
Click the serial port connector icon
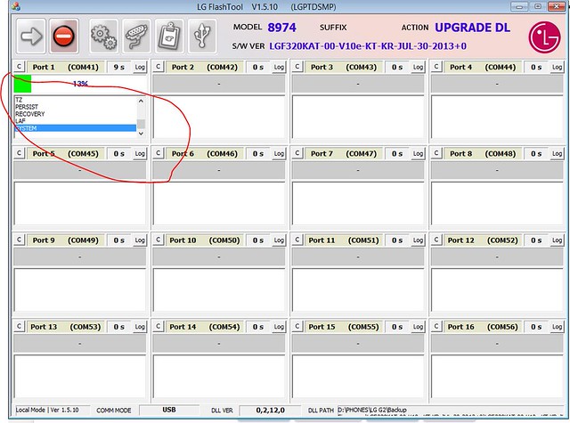pyautogui.click(x=136, y=37)
